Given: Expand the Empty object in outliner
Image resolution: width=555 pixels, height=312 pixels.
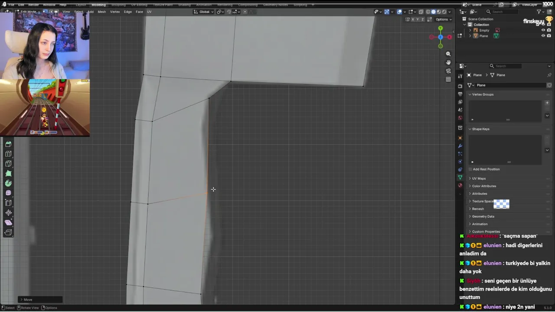Looking at the screenshot, I should click(x=470, y=30).
